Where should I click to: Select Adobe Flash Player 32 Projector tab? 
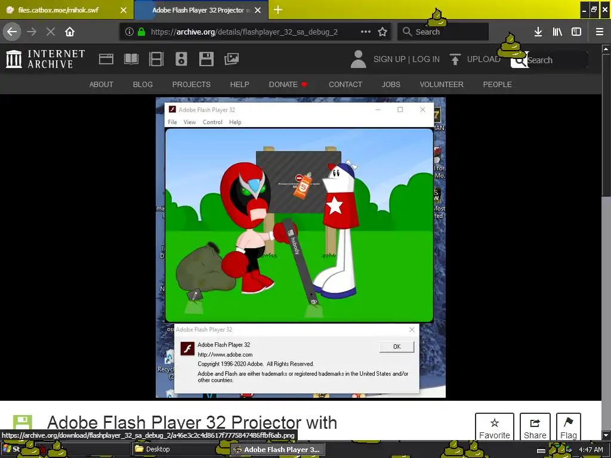(201, 10)
